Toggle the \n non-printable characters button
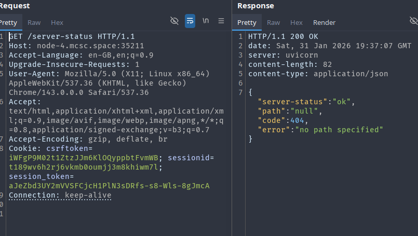Screen dimensions: 418x236 pyautogui.click(x=206, y=21)
